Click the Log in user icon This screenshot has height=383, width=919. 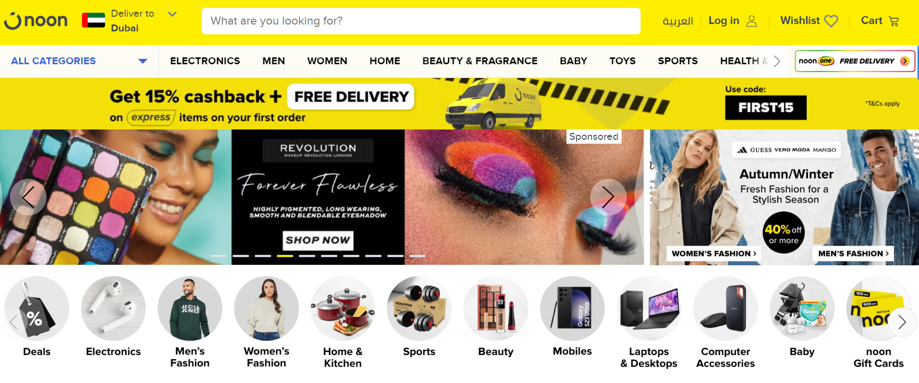(752, 21)
